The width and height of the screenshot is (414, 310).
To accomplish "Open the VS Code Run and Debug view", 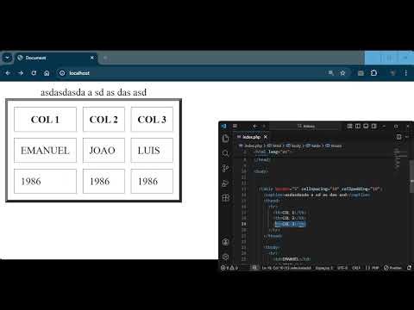I will tap(226, 183).
